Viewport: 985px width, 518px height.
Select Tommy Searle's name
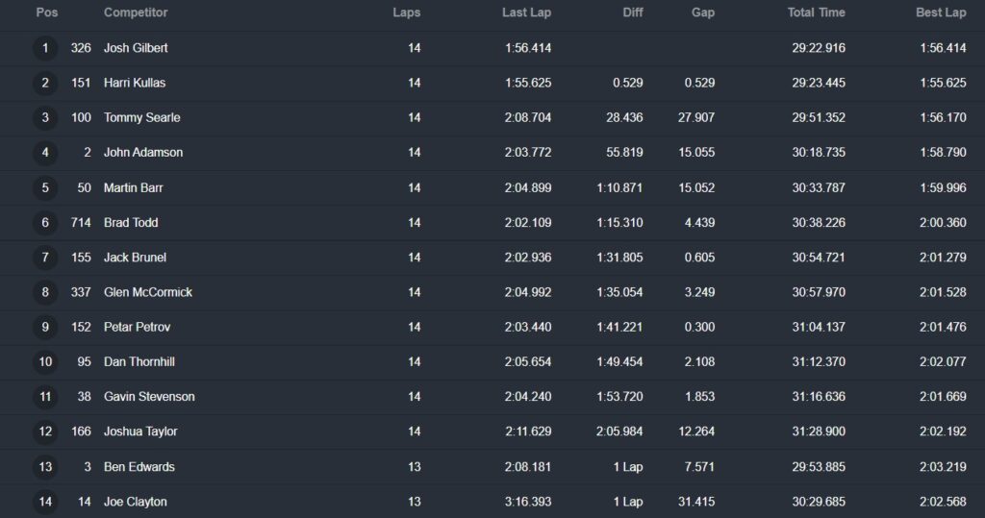click(141, 117)
